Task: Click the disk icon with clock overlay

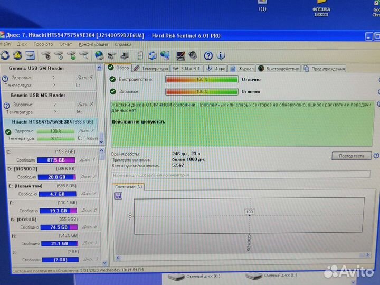Action: [x=59, y=55]
